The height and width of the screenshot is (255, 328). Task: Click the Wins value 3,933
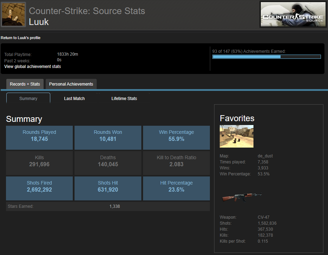pos(263,168)
